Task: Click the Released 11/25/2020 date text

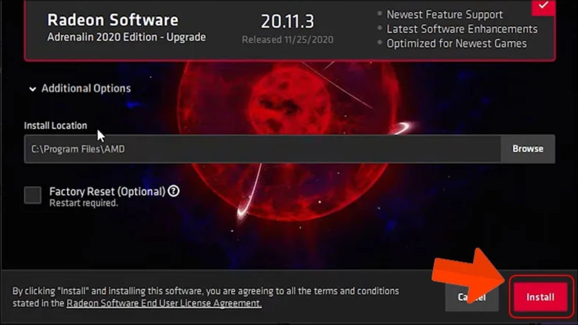Action: [288, 39]
